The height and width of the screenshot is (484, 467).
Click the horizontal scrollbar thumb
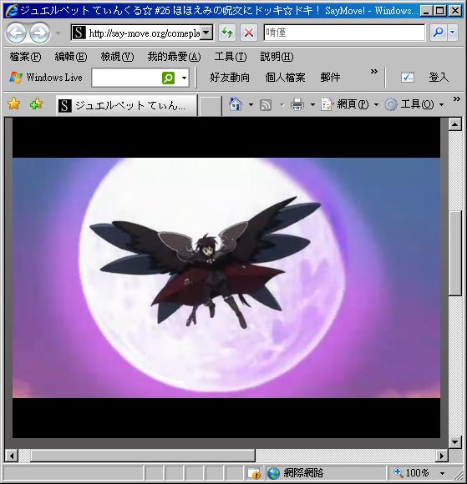(143, 456)
